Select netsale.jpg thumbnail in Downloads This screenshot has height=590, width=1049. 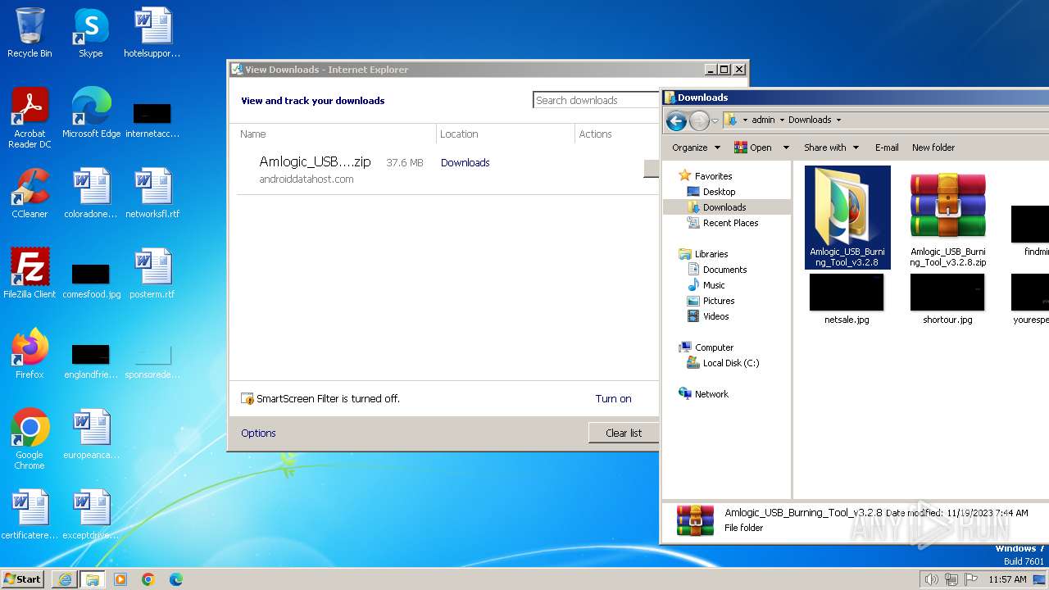[847, 299]
